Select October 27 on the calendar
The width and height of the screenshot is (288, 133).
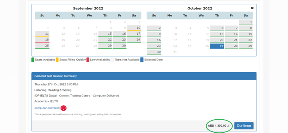click(217, 46)
